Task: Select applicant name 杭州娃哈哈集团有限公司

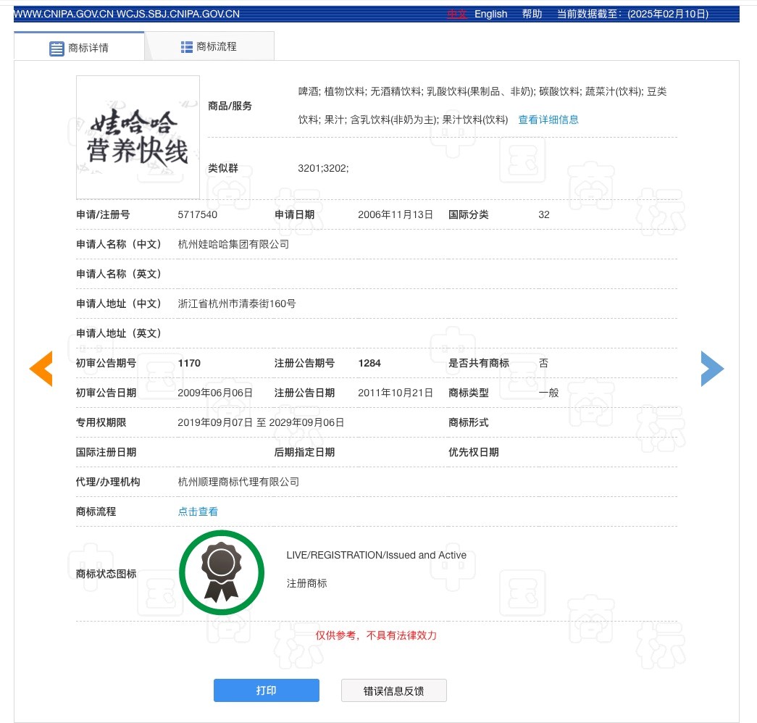Action: pos(233,244)
